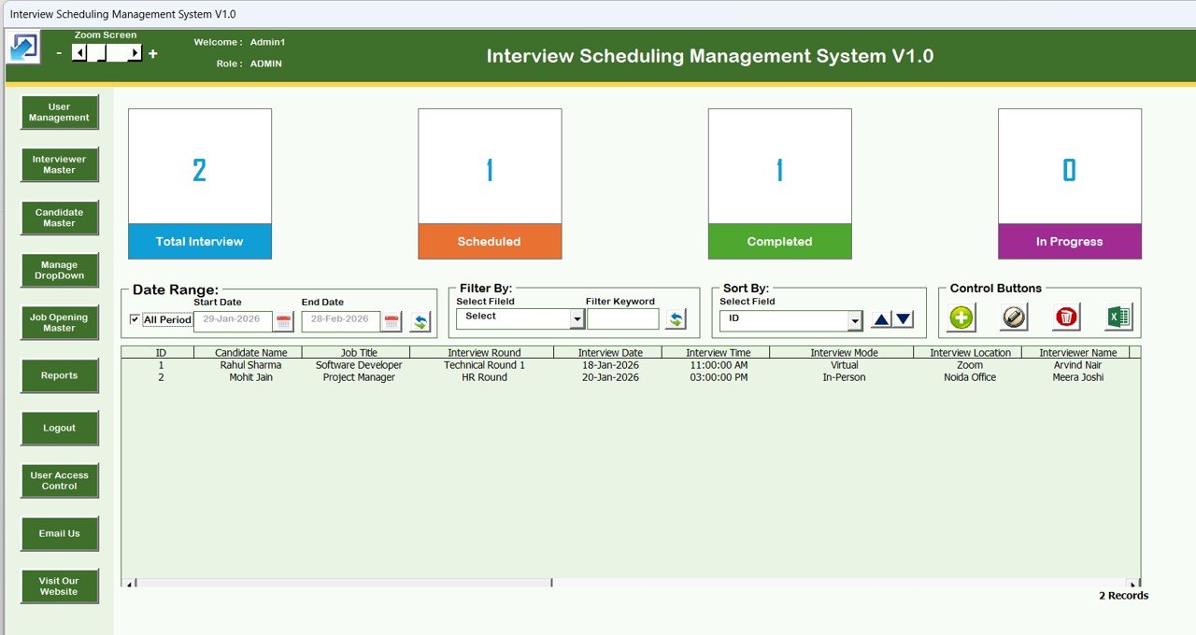Click the Filter Keyword input field
The height and width of the screenshot is (635, 1196).
click(x=622, y=318)
